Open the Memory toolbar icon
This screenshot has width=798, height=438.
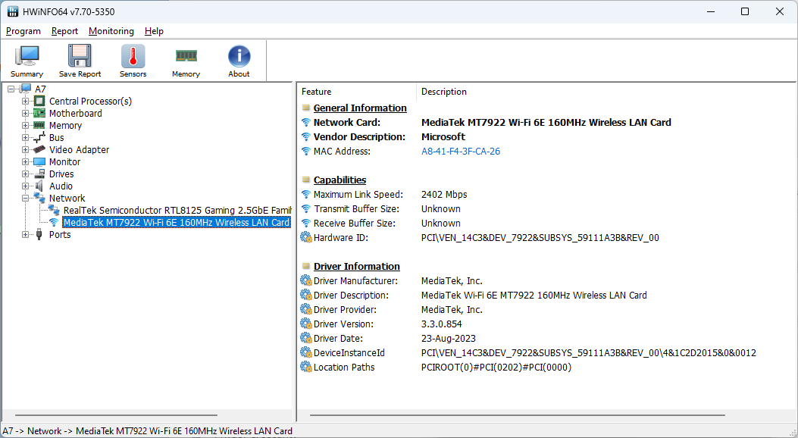click(186, 55)
